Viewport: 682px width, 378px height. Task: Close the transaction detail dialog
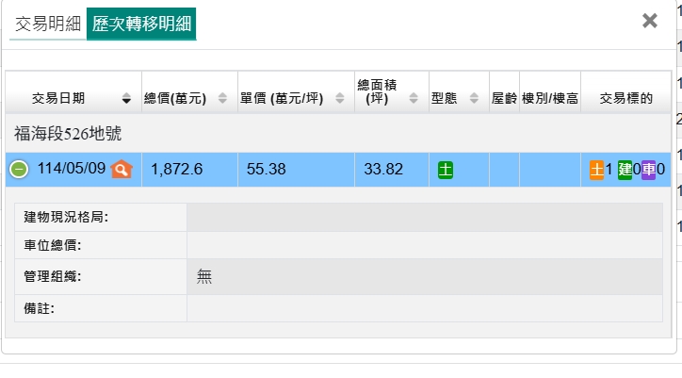[x=649, y=21]
